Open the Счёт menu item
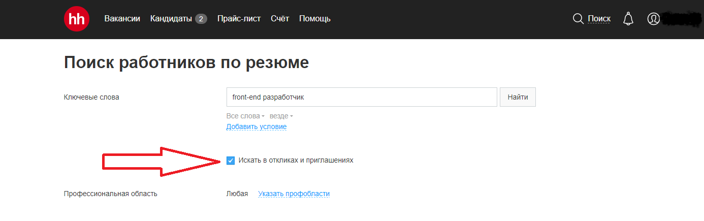 [280, 19]
